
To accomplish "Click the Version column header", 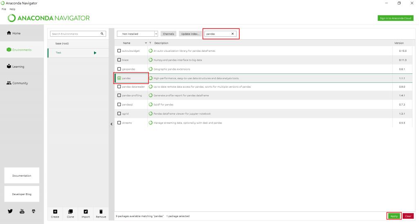I will tap(399, 43).
